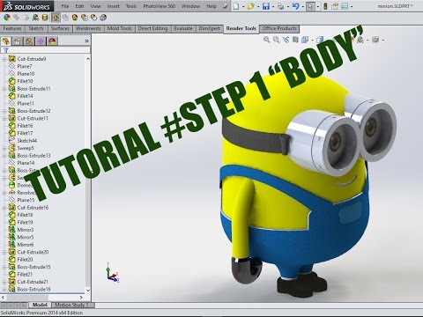Click the Edit Appearance color ball icon

tap(7, 18)
